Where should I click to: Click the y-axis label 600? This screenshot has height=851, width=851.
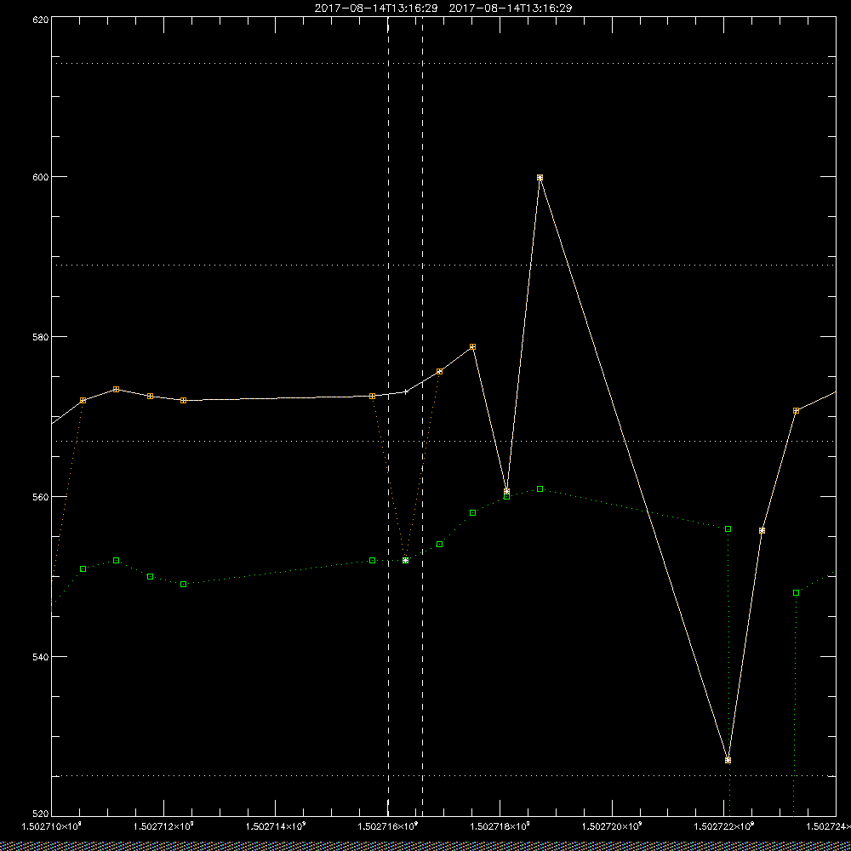pos(41,177)
